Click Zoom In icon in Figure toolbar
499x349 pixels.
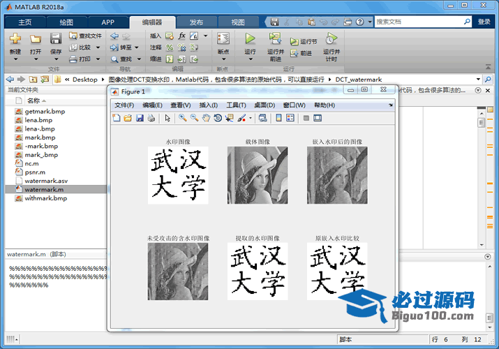coord(182,118)
